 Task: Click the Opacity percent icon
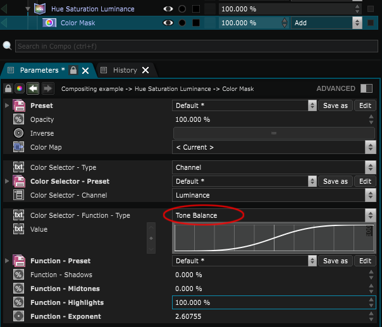pyautogui.click(x=18, y=119)
